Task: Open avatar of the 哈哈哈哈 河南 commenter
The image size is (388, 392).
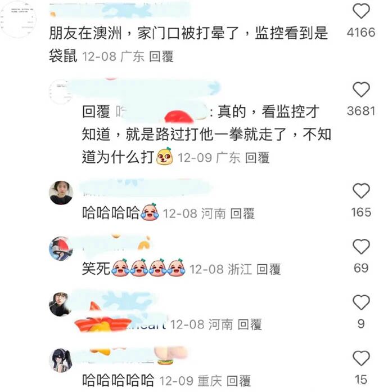Action: click(x=61, y=193)
